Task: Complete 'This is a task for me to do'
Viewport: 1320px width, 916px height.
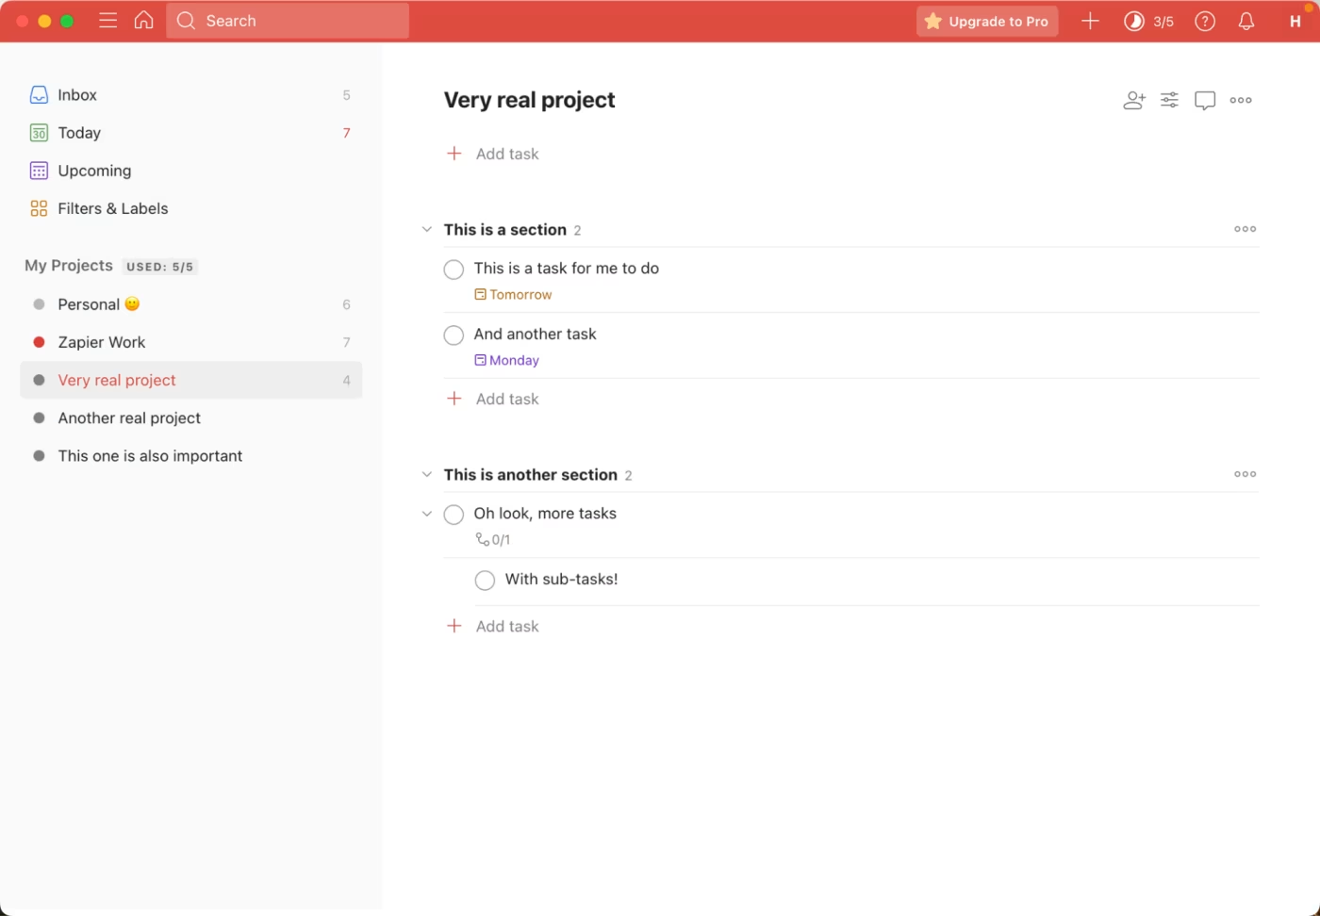Action: point(454,270)
